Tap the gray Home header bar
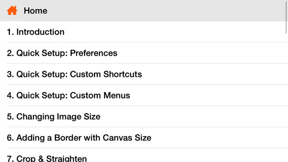 point(144,10)
